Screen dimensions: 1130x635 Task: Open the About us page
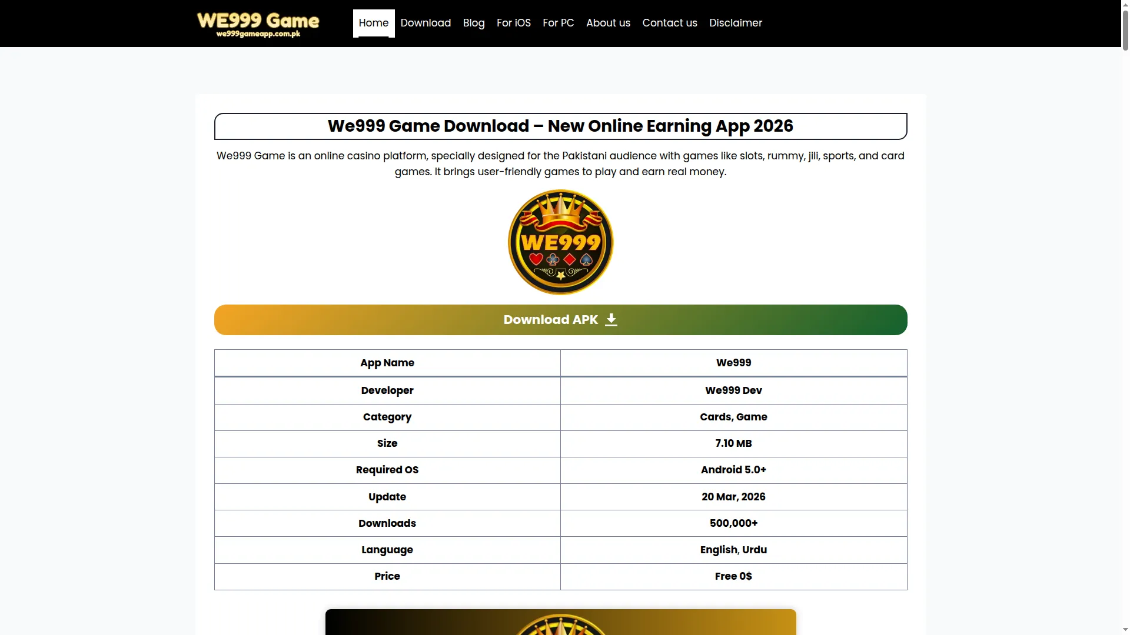tap(608, 23)
